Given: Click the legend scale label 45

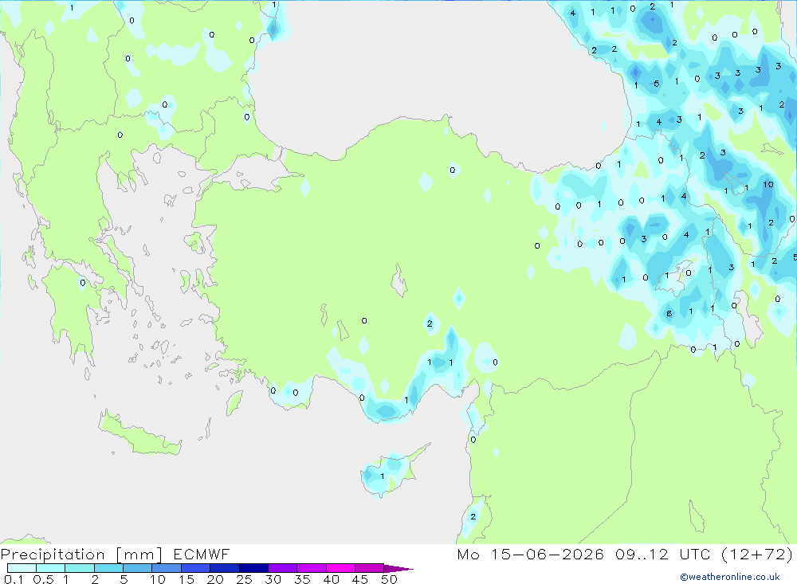Looking at the screenshot, I should tap(360, 579).
